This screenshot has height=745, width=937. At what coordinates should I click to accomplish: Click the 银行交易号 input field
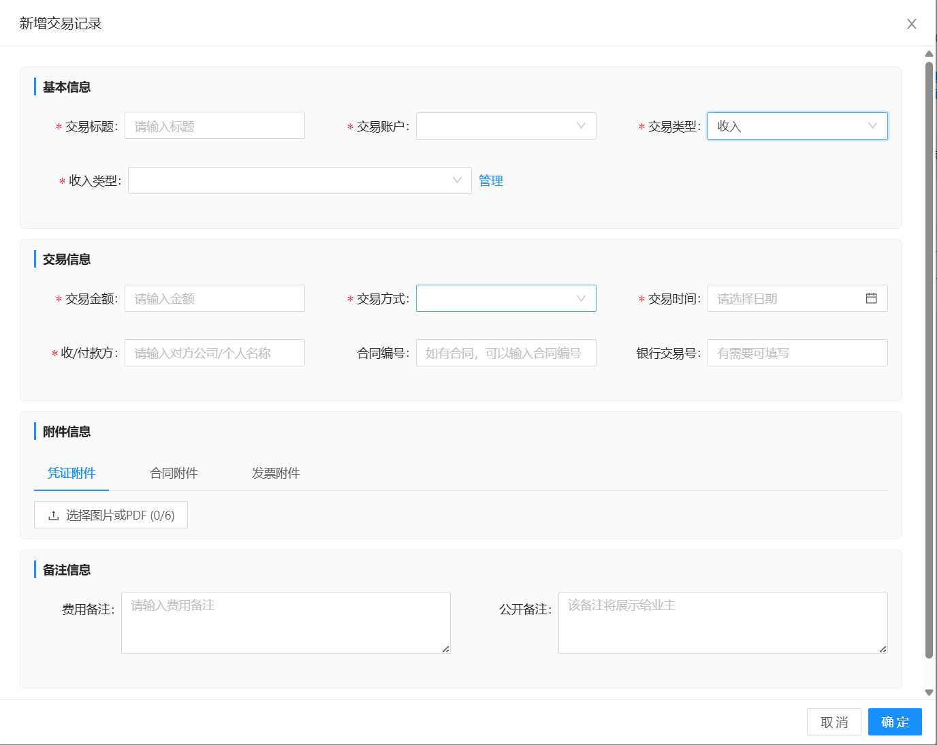pos(797,353)
